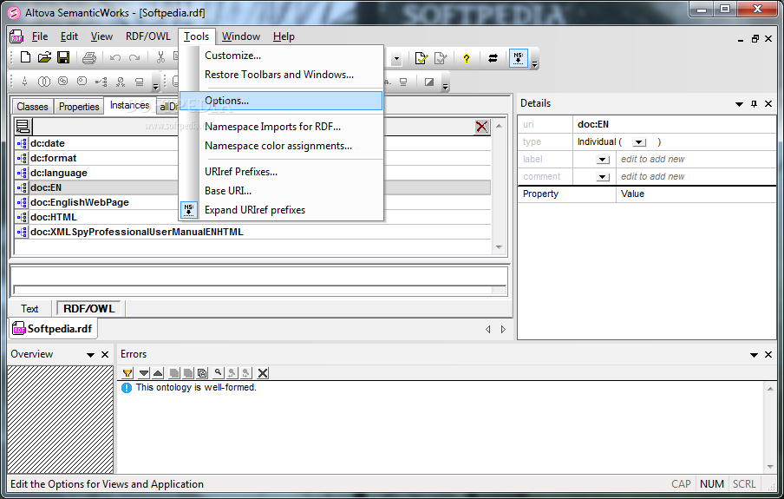The width and height of the screenshot is (784, 499).
Task: Click the find magnifier in Errors toolbar
Action: pyautogui.click(x=218, y=372)
